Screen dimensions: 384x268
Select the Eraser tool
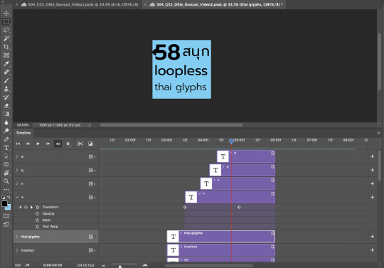coord(6,105)
